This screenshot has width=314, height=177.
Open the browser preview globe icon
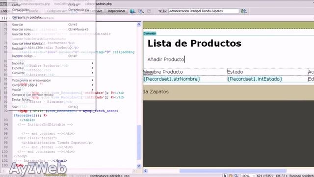pos(132,11)
